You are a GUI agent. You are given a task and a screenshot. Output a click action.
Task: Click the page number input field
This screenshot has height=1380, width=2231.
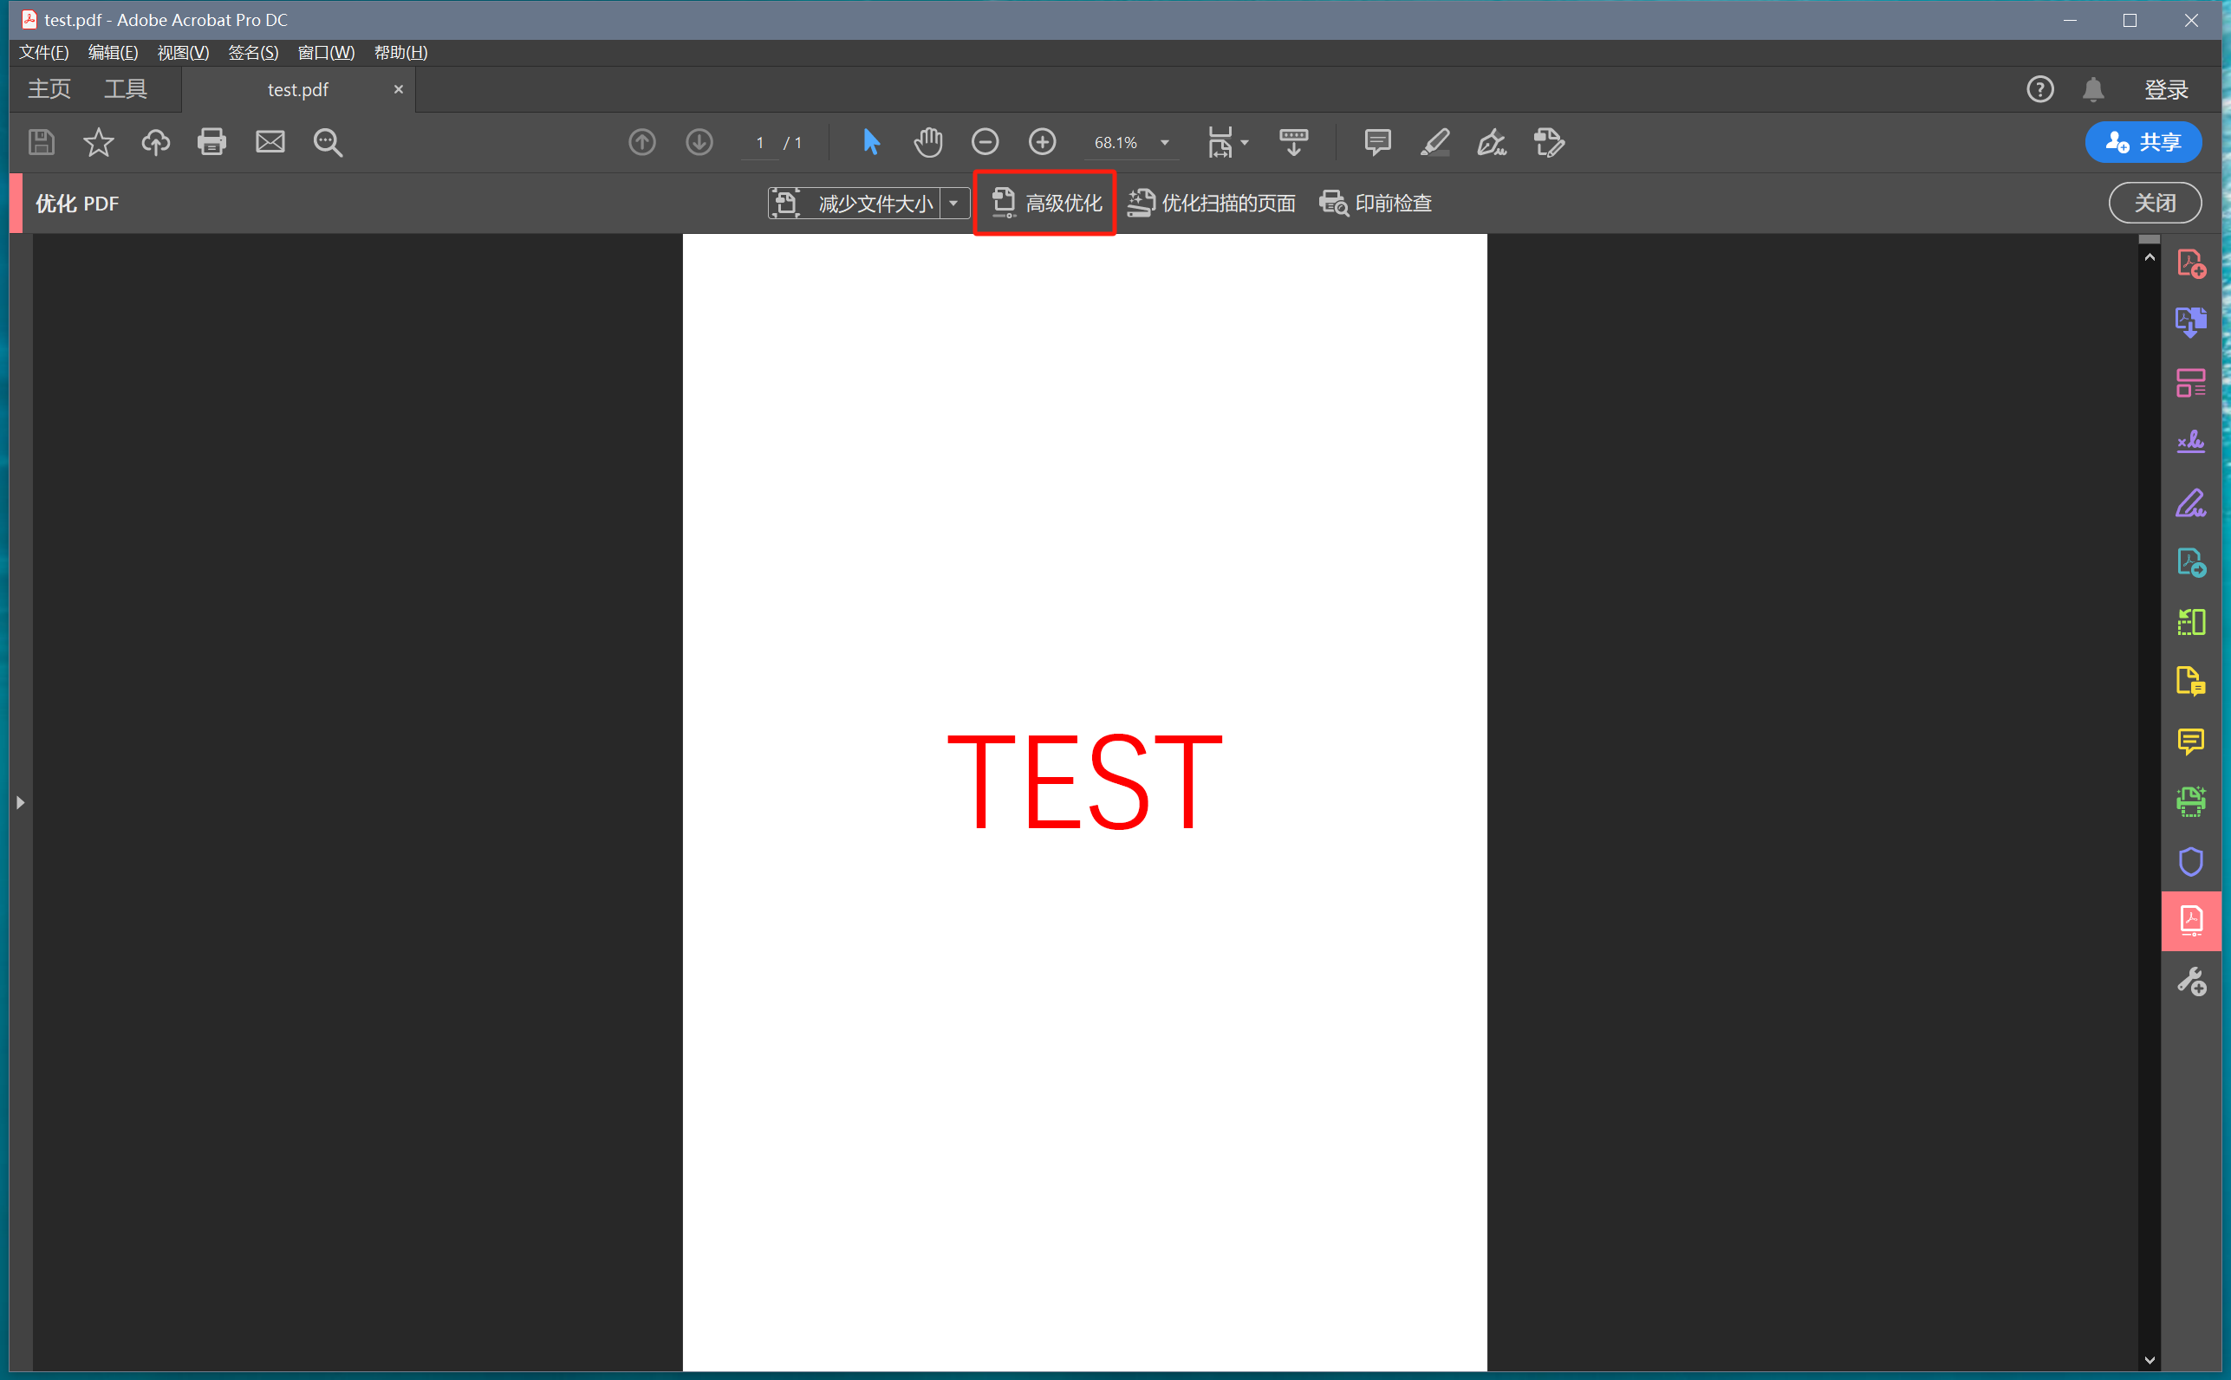pyautogui.click(x=760, y=143)
